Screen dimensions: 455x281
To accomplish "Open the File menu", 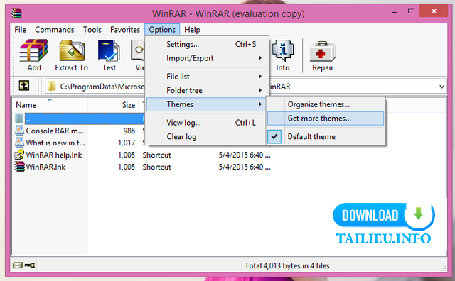I will (x=21, y=30).
